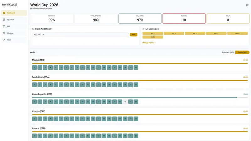The height and width of the screenshot is (141, 251).
Task: Click the Order label
Action: [33, 52]
